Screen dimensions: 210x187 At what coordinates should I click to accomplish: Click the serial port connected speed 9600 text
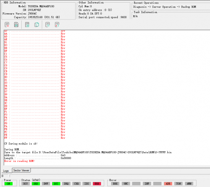tap(102, 17)
